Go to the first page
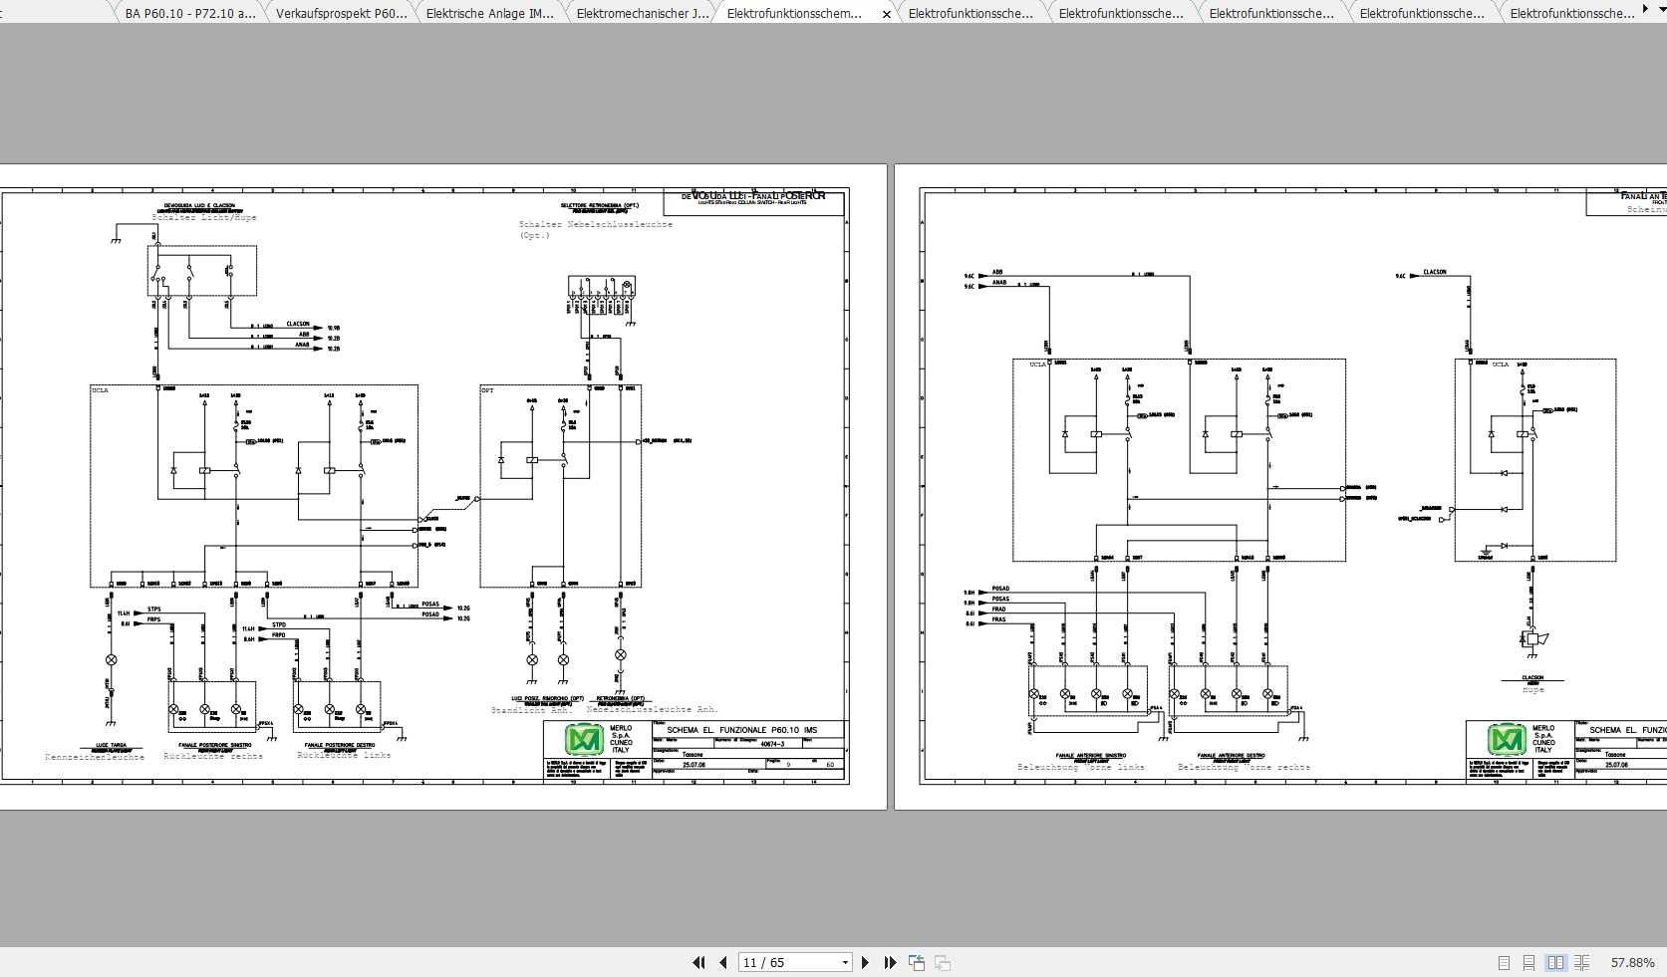1667x977 pixels. [698, 963]
